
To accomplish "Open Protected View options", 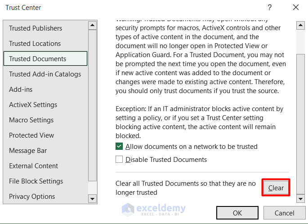I will pos(31,135).
